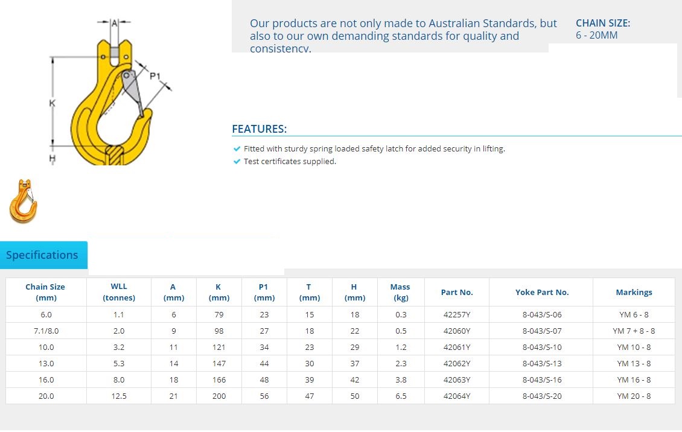
Task: Click yoke part 8-043/S-20
Action: pos(542,396)
